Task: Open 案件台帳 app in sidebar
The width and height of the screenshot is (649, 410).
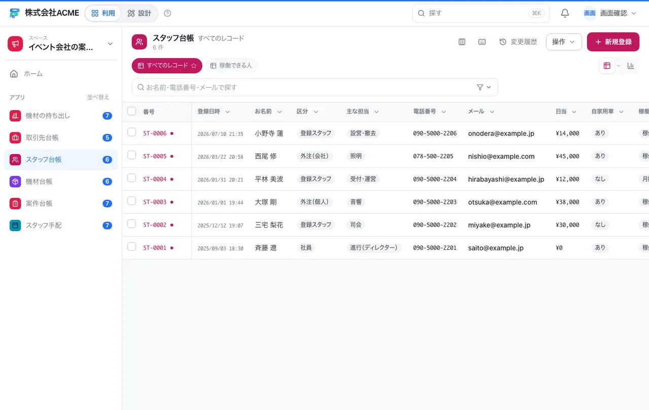Action: point(61,203)
